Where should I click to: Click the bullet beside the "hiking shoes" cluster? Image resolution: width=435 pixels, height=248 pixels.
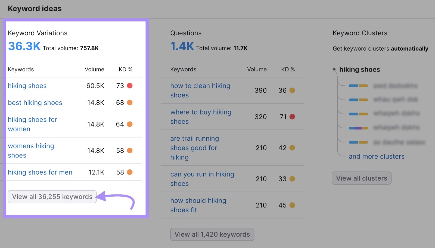coord(334,69)
